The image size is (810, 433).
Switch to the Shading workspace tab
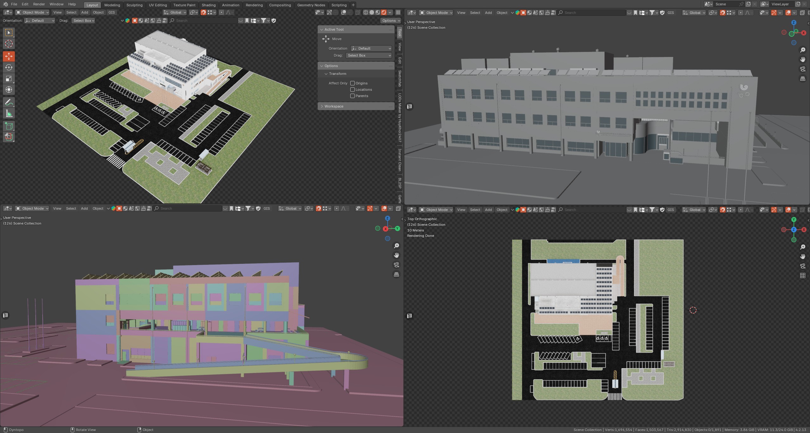pyautogui.click(x=209, y=5)
